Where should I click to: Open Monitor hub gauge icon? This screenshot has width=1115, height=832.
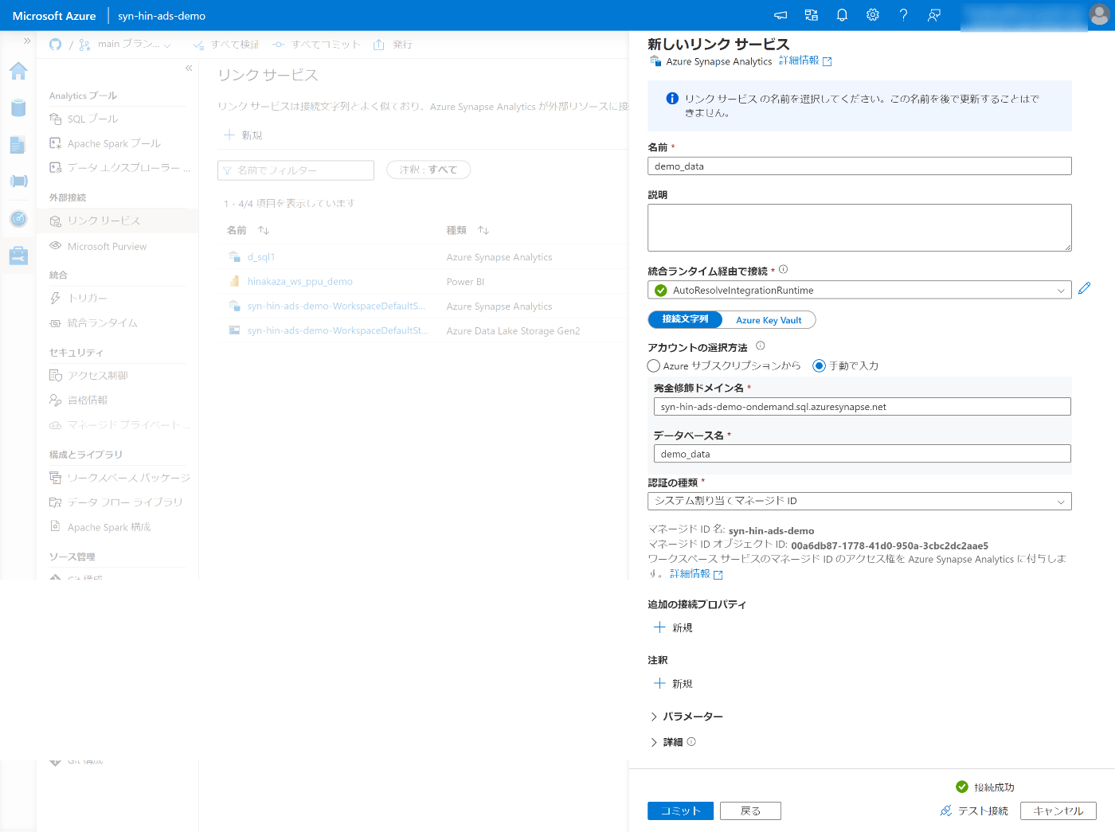click(18, 218)
